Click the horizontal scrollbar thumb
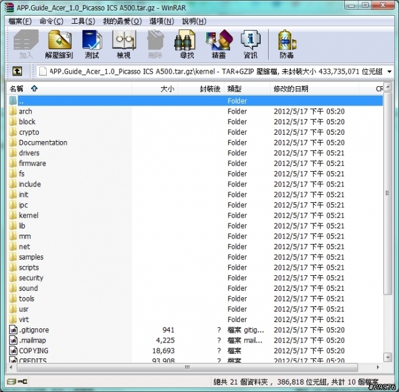 click(x=187, y=367)
